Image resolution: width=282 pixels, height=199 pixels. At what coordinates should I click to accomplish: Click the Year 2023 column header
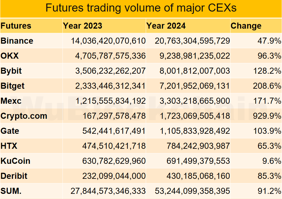point(83,26)
